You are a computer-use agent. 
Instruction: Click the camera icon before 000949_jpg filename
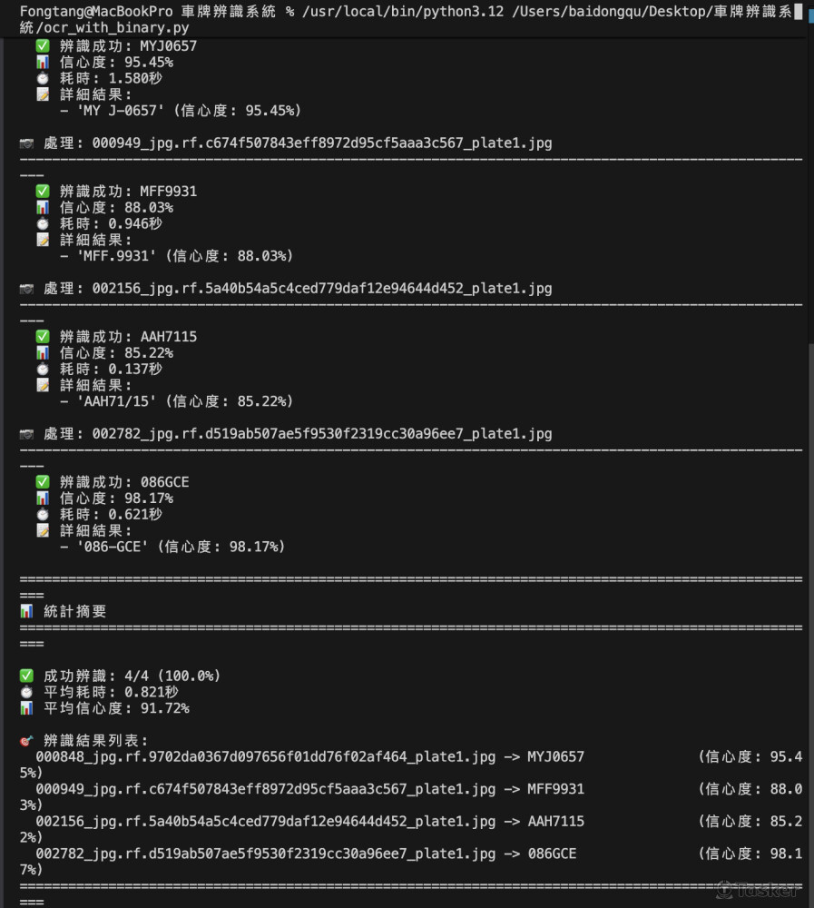click(x=26, y=143)
